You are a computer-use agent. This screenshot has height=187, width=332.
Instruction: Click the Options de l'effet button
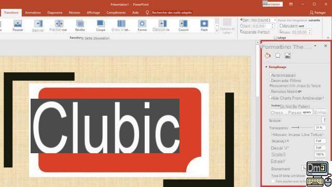click(x=227, y=26)
